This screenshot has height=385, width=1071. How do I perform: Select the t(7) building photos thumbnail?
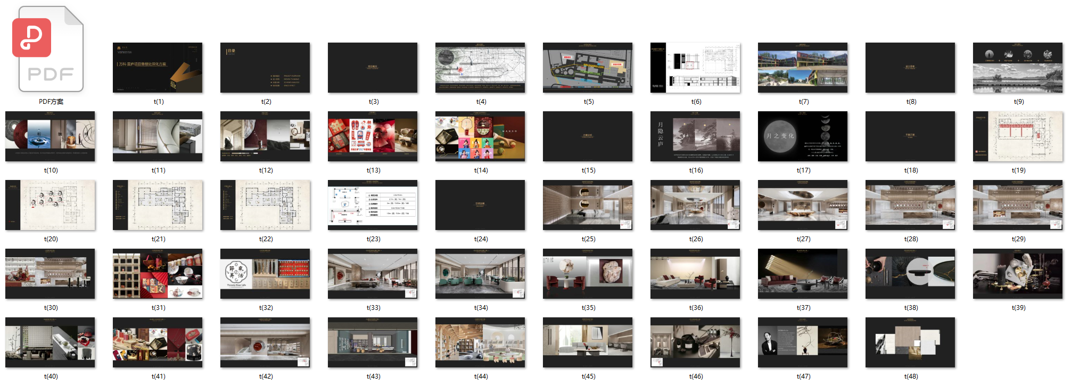[x=803, y=68]
